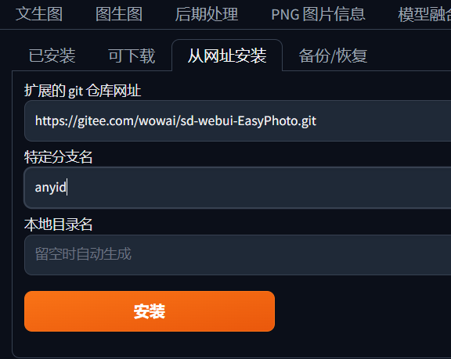Go to the 后期处理 tab

[207, 14]
